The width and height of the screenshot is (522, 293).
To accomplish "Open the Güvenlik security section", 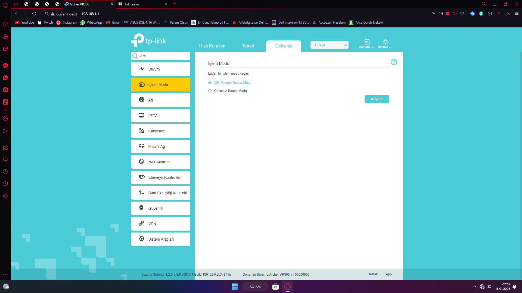I will [x=160, y=208].
